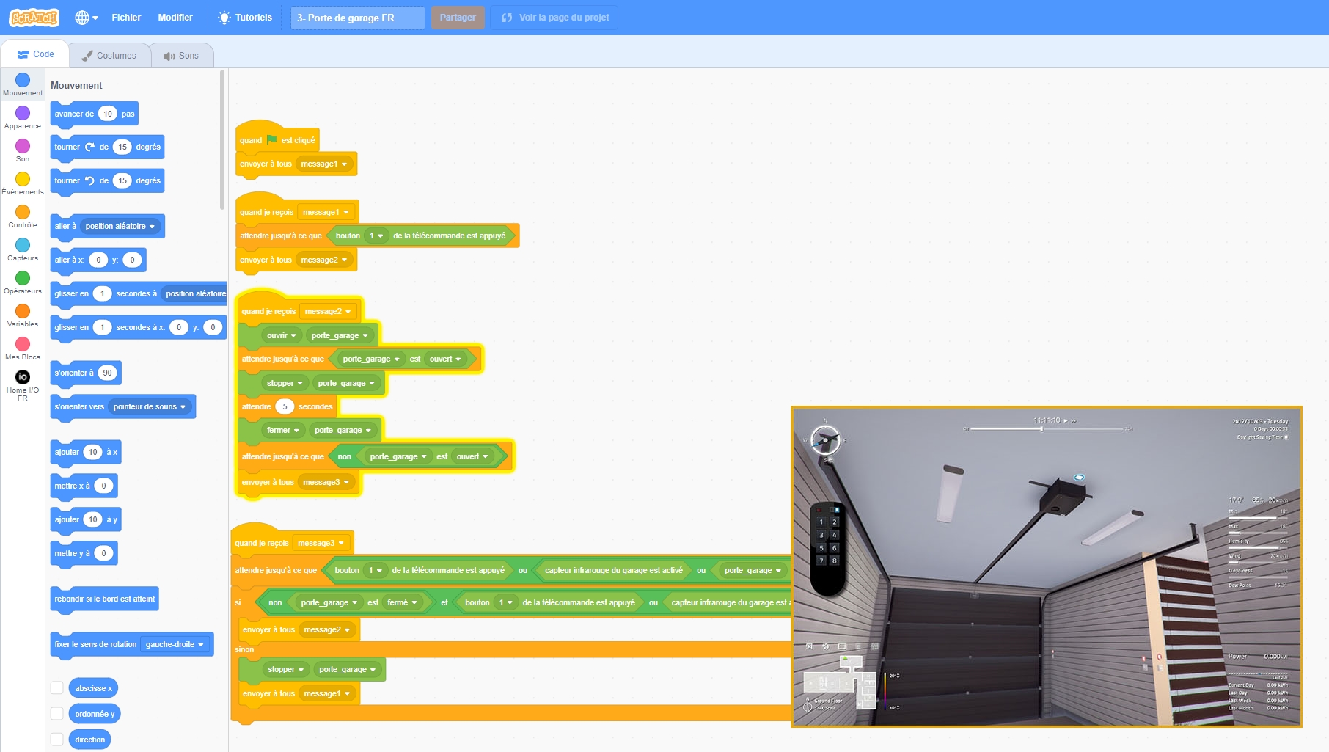Click the Partager button

(x=458, y=18)
